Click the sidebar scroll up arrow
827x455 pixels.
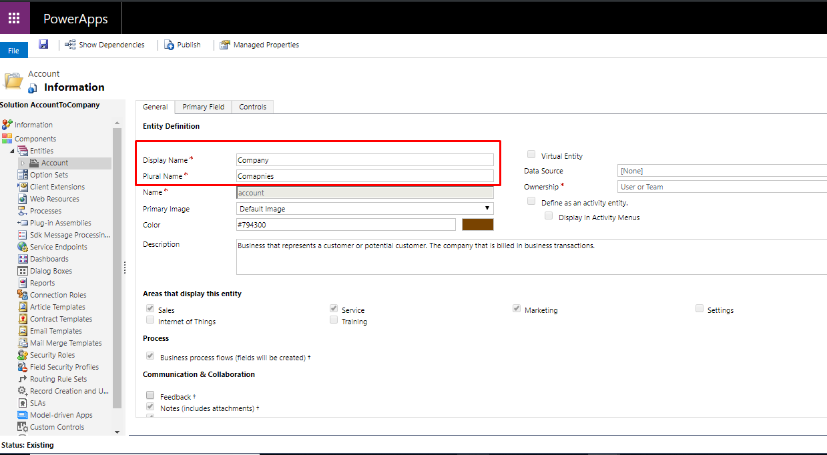(117, 123)
